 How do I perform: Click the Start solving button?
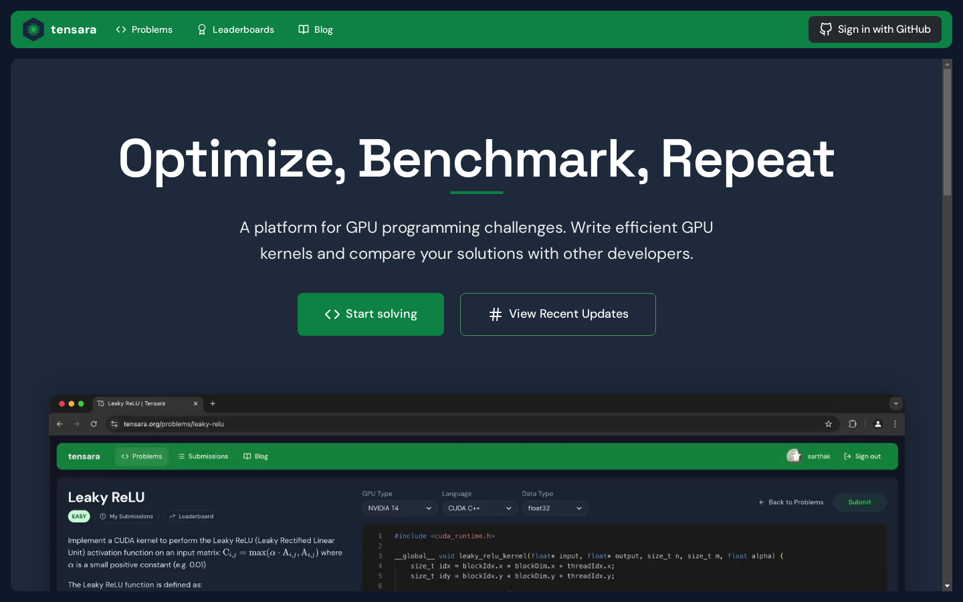point(370,314)
